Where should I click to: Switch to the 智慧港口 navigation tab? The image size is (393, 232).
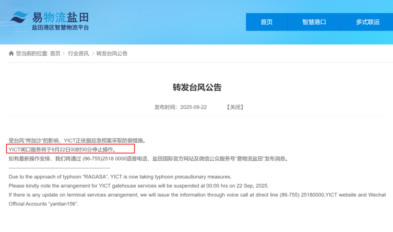pyautogui.click(x=314, y=22)
